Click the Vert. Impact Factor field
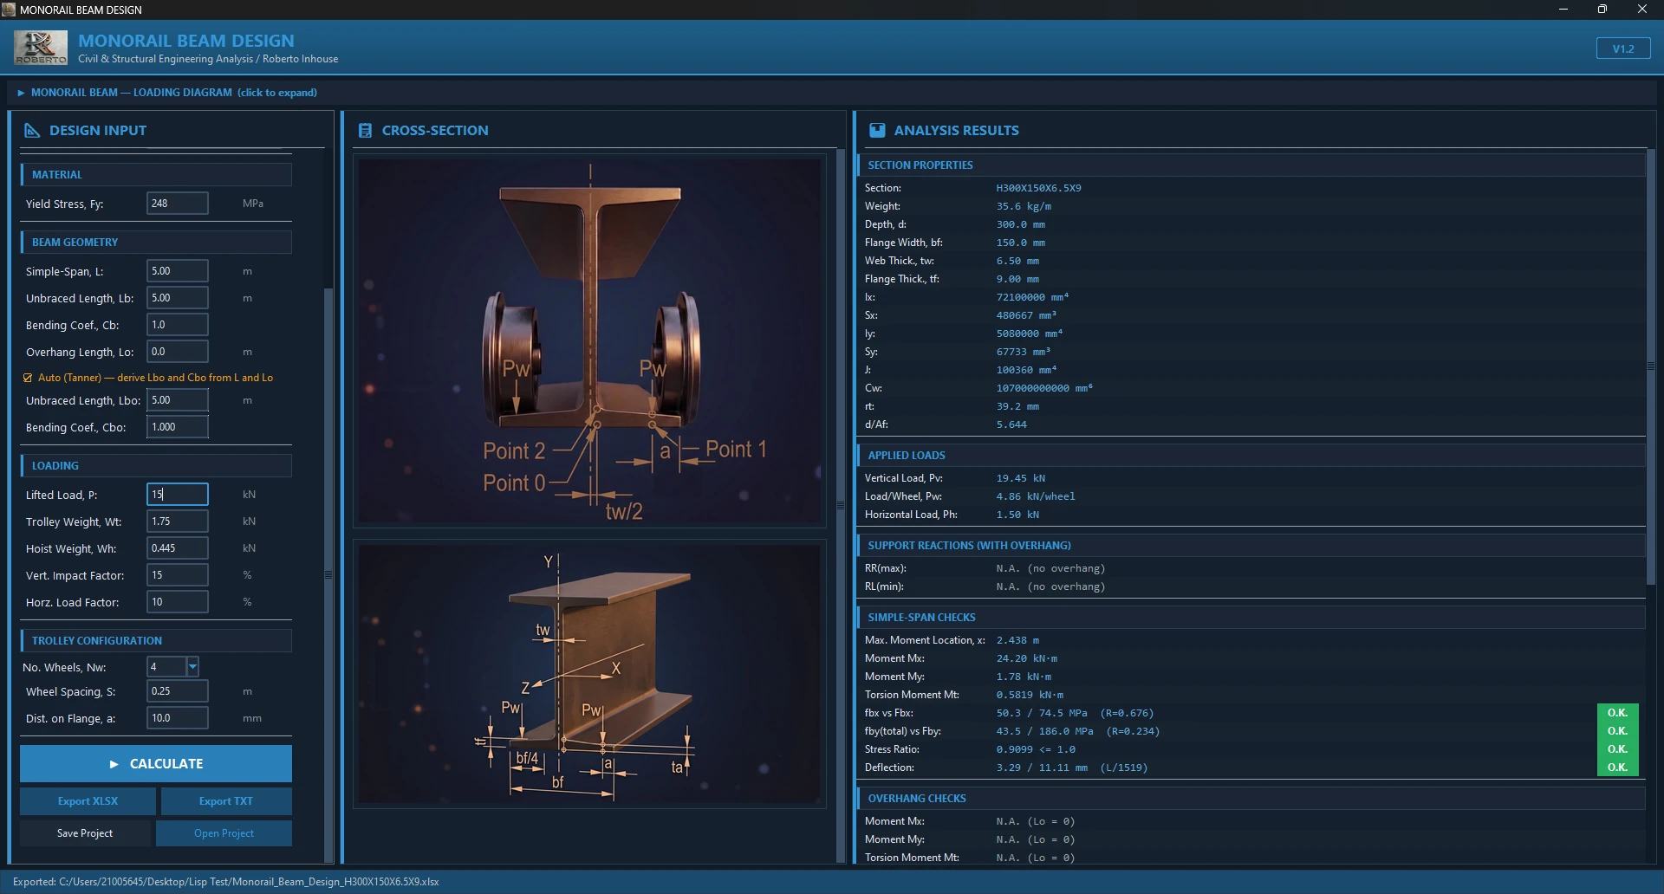Image resolution: width=1664 pixels, height=894 pixels. [178, 575]
